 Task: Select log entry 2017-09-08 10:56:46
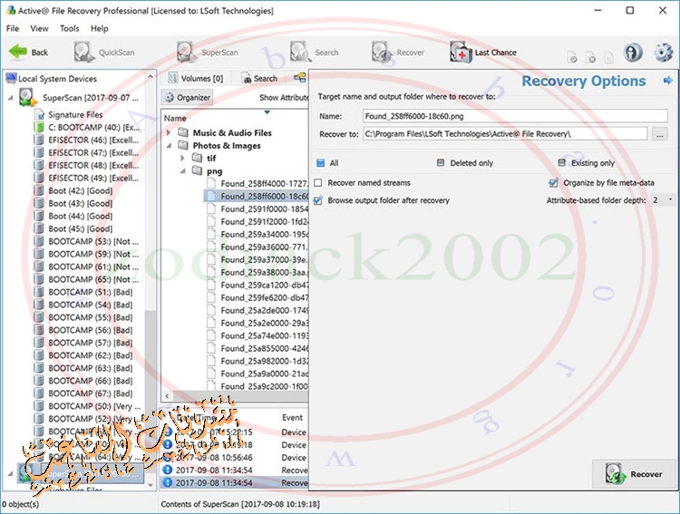[235, 457]
